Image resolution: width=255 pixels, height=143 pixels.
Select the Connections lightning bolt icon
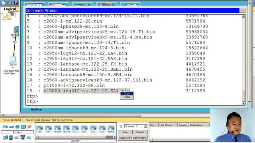(x=29, y=127)
